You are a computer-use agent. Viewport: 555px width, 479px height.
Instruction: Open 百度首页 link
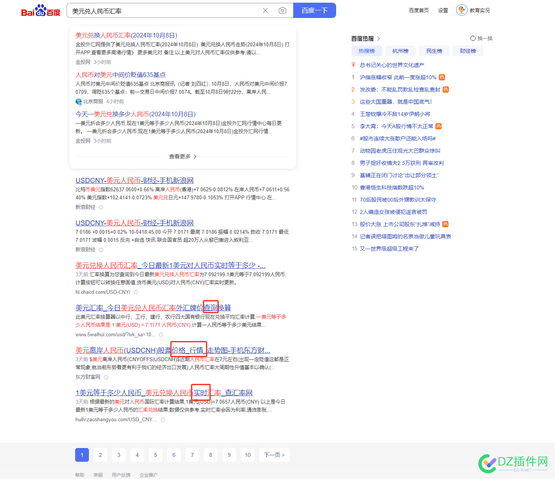(x=419, y=10)
